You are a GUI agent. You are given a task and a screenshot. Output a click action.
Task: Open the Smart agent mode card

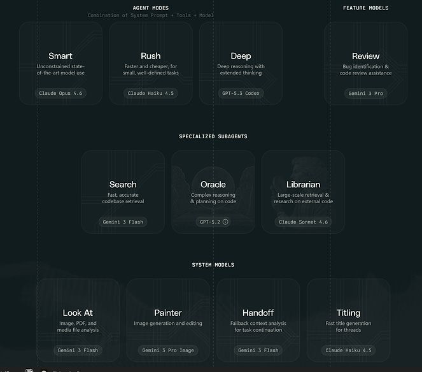[x=60, y=63]
